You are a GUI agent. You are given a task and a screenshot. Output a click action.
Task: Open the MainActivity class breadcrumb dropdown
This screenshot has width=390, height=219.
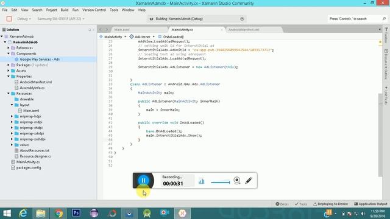point(113,36)
